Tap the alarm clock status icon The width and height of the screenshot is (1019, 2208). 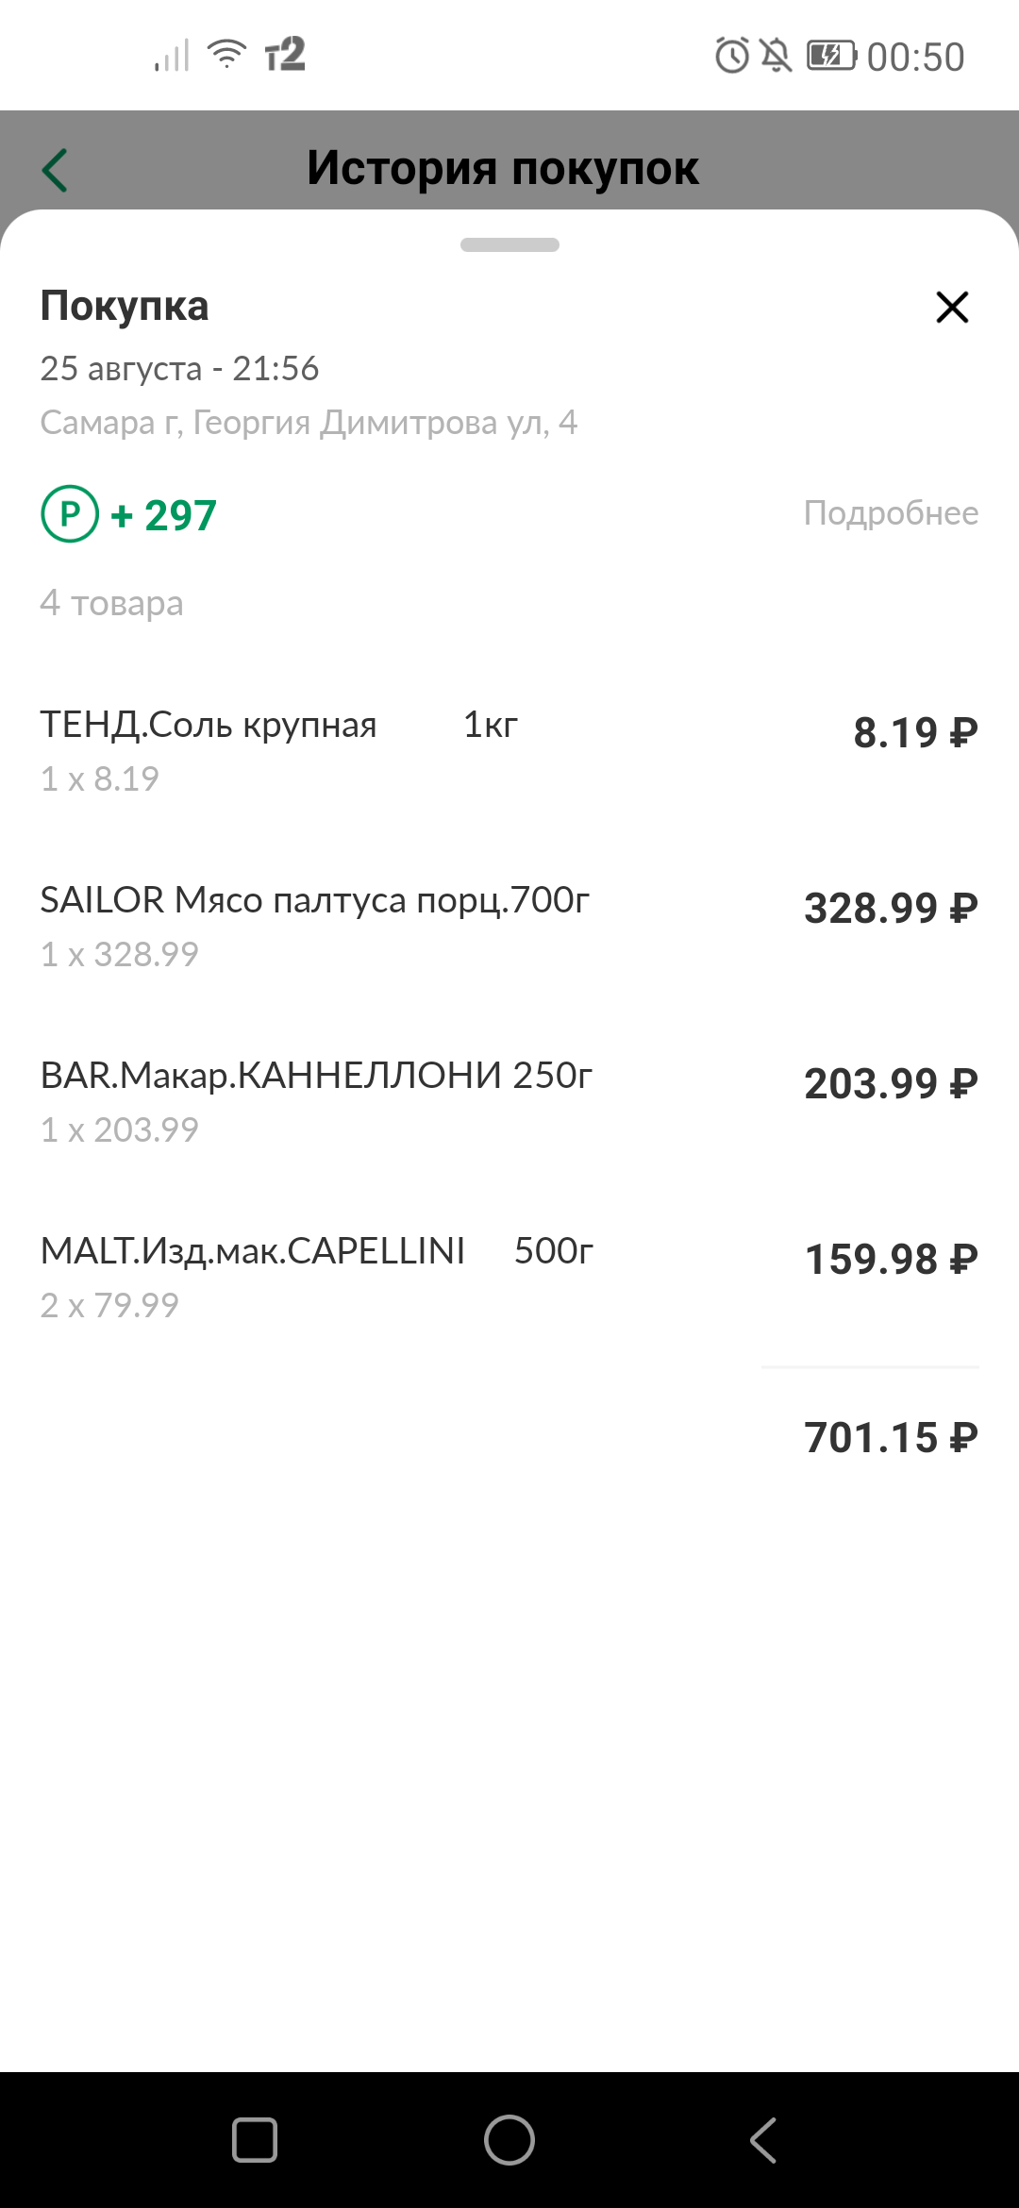732,56
